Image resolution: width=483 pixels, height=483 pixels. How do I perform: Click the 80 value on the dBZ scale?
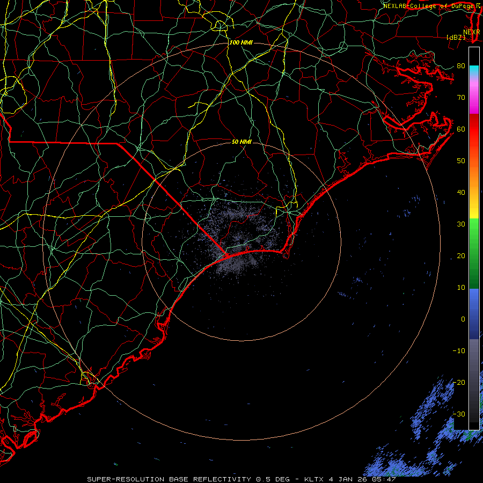pos(461,65)
